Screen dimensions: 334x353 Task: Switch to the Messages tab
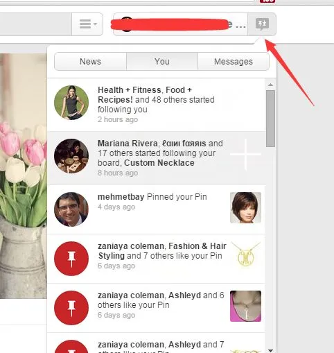tap(234, 62)
